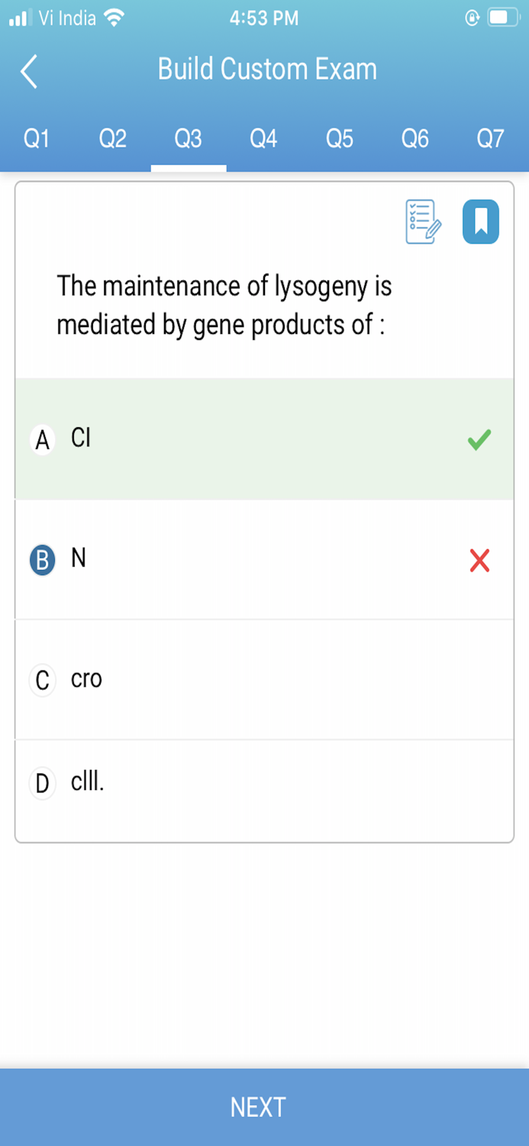Switch to question Q1

[x=35, y=138]
